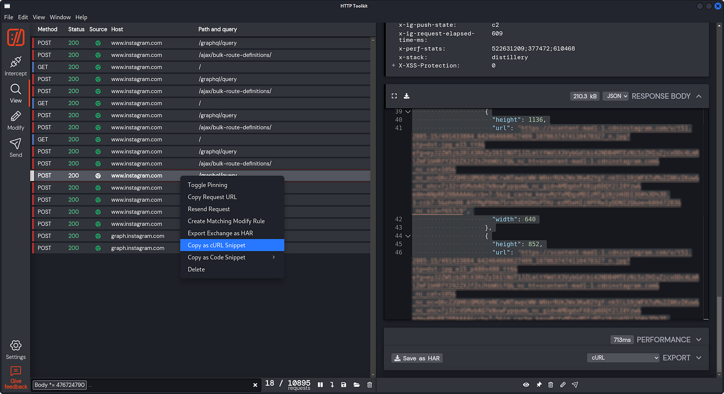The width and height of the screenshot is (724, 394).
Task: Fold the JSON block at line 39
Action: click(x=408, y=112)
